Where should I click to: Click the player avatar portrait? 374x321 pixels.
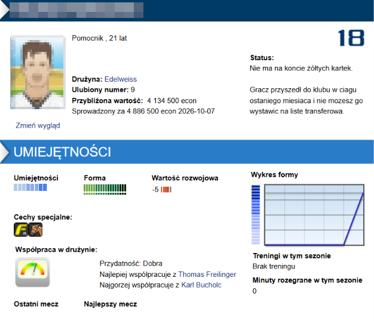tap(38, 72)
